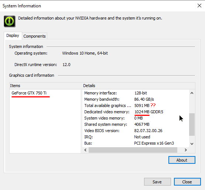
Task: Select the Memory interface row
Action: coord(136,93)
